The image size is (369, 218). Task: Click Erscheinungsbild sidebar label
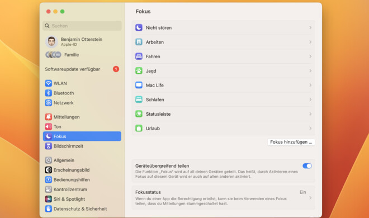coord(72,170)
